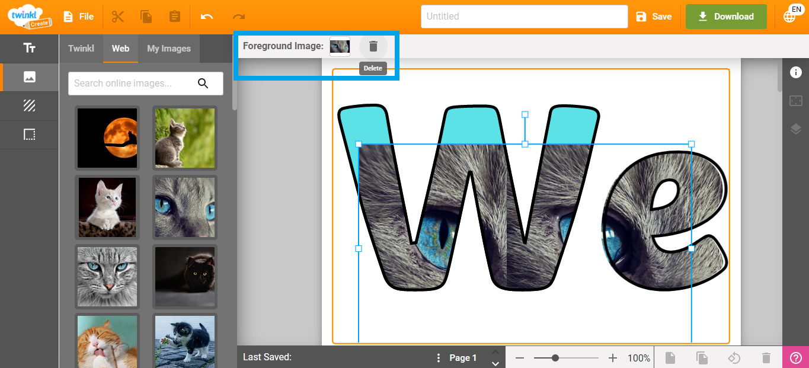The width and height of the screenshot is (809, 368).
Task: Select the Text tool in the sidebar
Action: tap(29, 48)
